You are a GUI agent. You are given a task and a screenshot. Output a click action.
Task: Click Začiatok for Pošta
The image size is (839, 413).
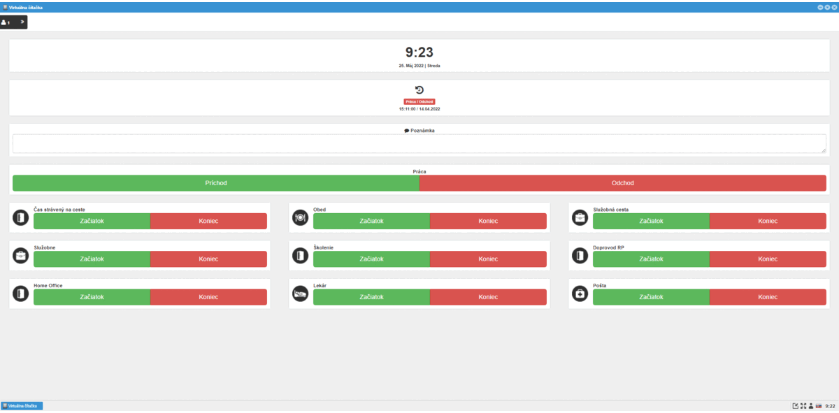(x=651, y=297)
